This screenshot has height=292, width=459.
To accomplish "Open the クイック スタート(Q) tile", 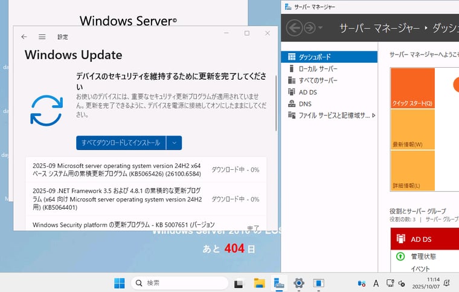I will coord(412,88).
